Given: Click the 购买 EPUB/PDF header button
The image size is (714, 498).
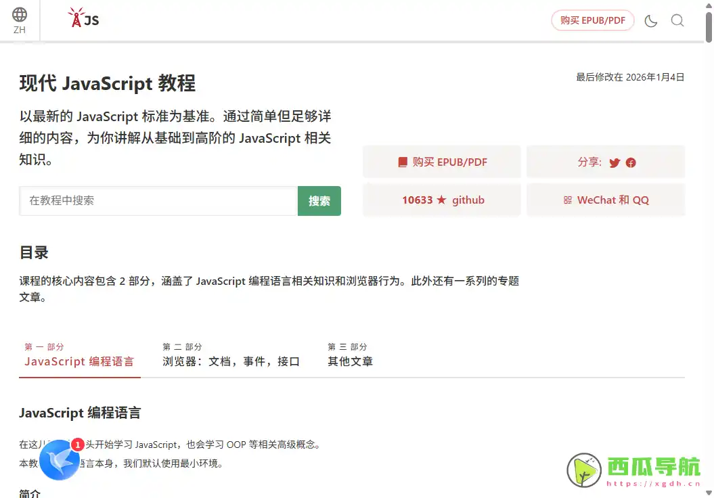Looking at the screenshot, I should click(x=592, y=20).
